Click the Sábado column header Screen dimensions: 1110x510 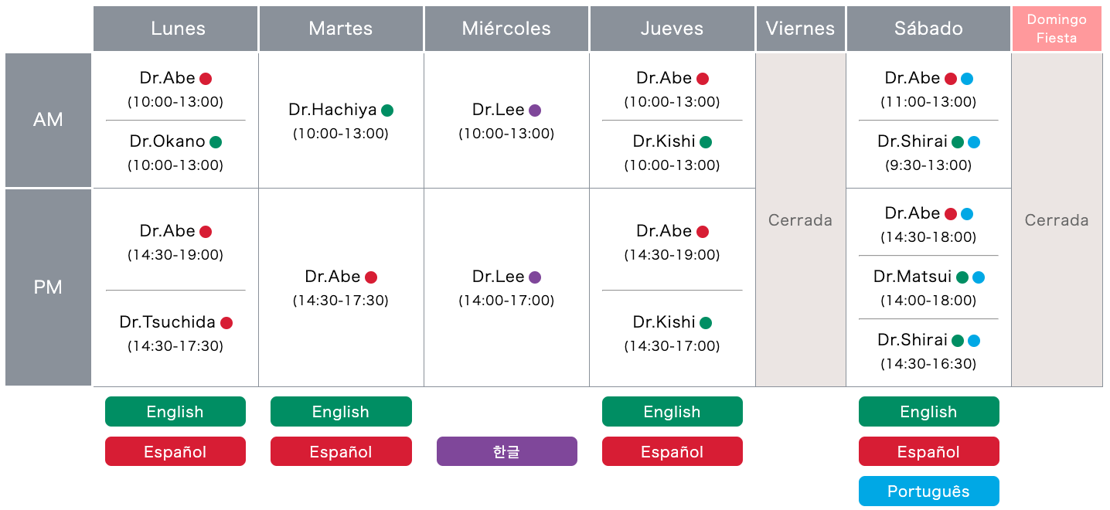click(x=928, y=29)
